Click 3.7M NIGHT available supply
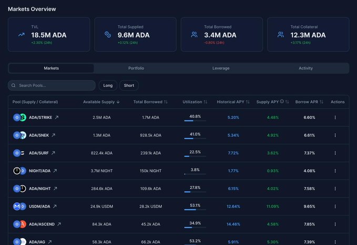This screenshot has height=245, width=357. pos(101,171)
